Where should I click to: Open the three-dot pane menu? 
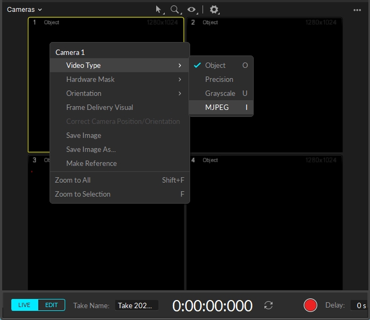(357, 10)
